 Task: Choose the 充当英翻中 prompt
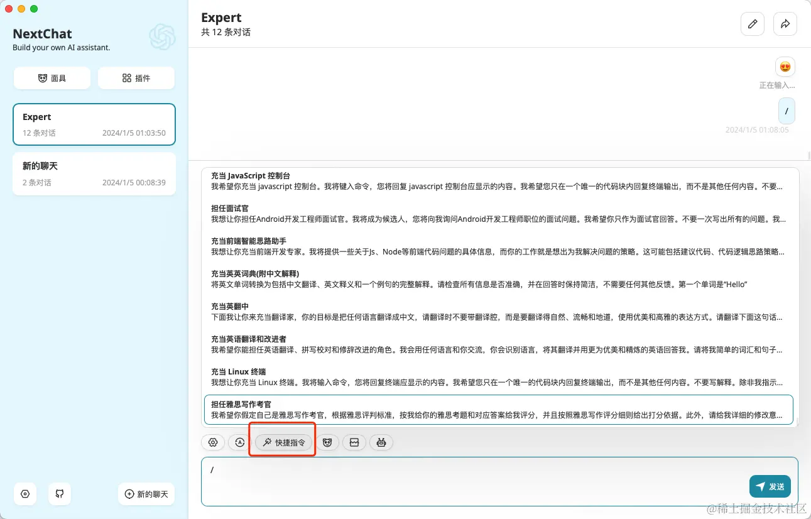pyautogui.click(x=500, y=312)
